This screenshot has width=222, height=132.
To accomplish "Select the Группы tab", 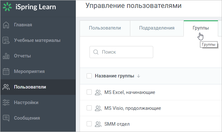I will 201,28.
